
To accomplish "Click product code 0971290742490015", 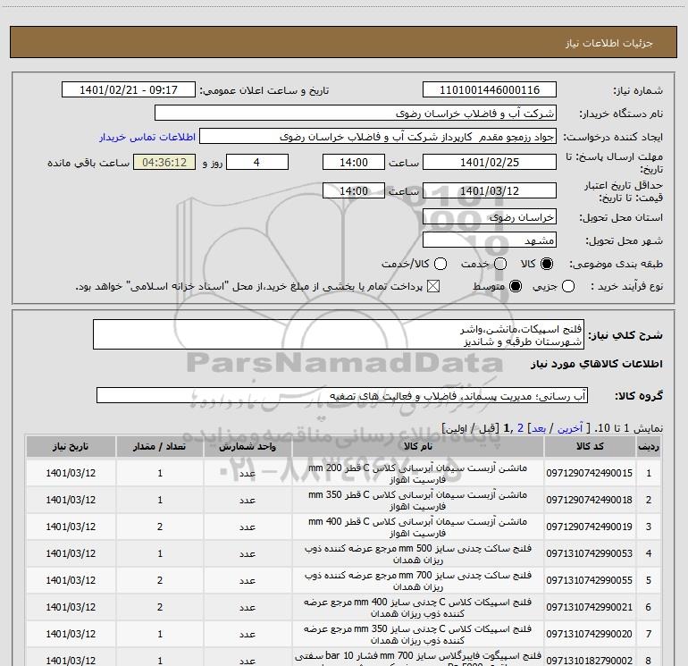I will (590, 473).
